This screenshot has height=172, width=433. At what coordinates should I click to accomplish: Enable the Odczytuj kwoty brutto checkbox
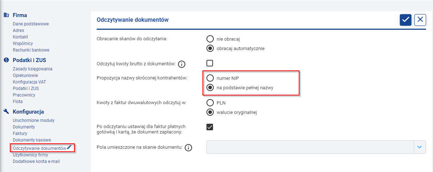click(x=210, y=63)
